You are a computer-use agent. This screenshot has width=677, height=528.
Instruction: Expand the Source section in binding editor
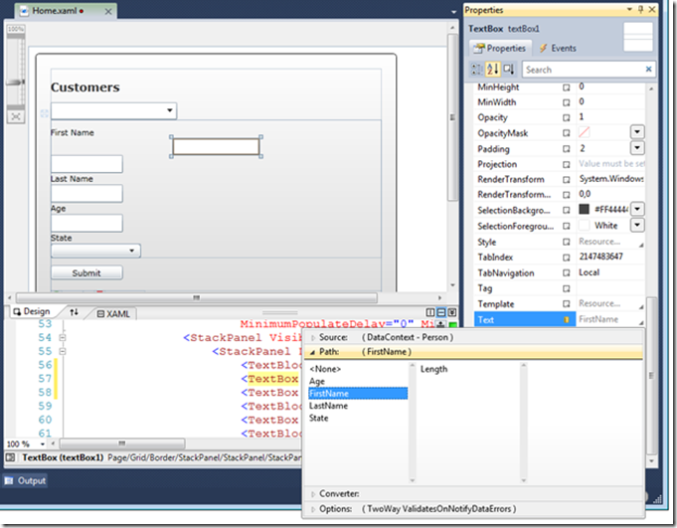(x=313, y=338)
